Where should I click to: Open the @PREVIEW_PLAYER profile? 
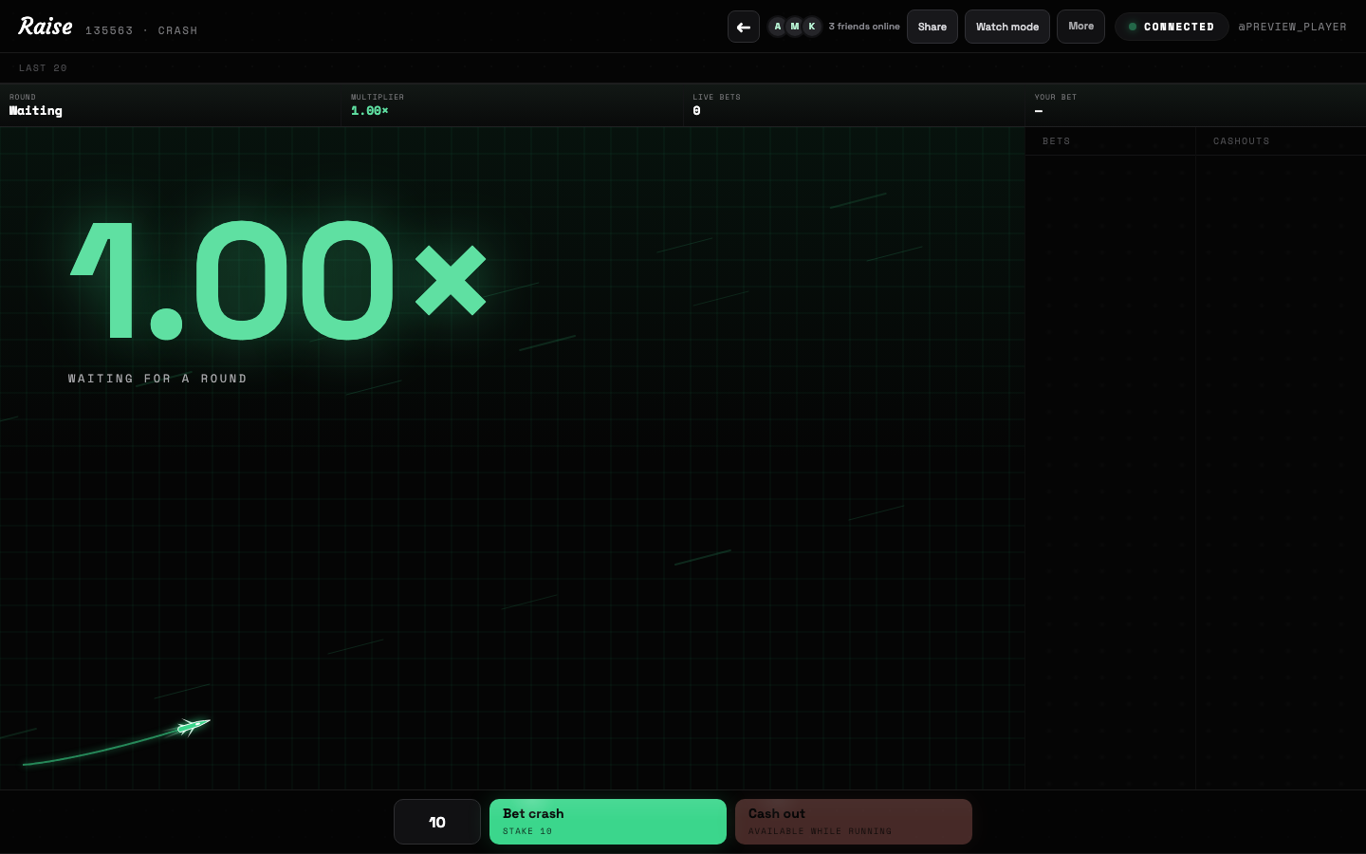click(x=1292, y=27)
